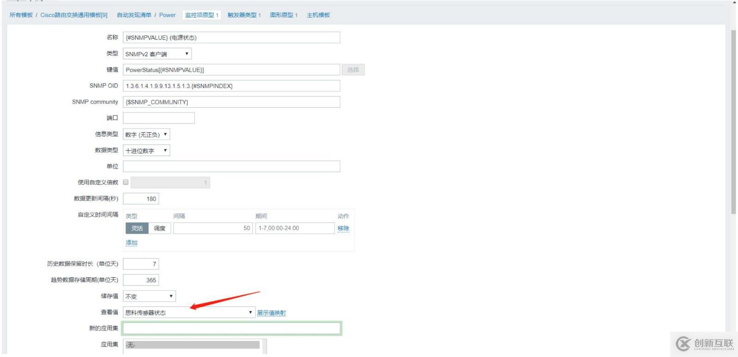Switch to 触发器类型 1 tab

click(x=244, y=15)
